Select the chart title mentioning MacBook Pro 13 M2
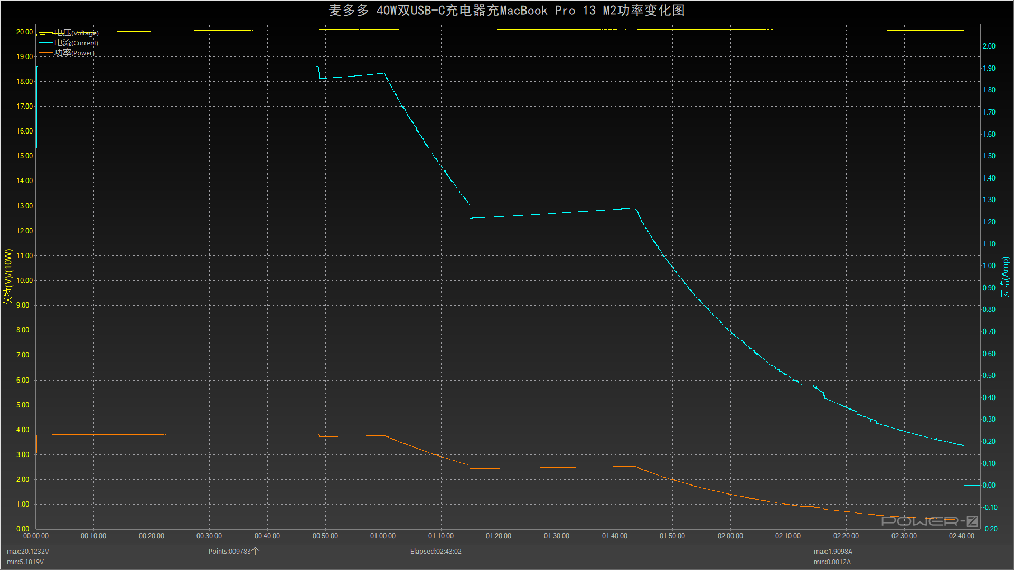The height and width of the screenshot is (570, 1014). click(x=506, y=11)
